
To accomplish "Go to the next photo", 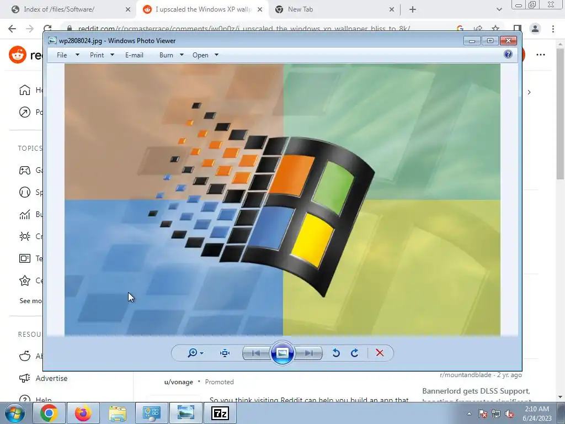I will (308, 353).
